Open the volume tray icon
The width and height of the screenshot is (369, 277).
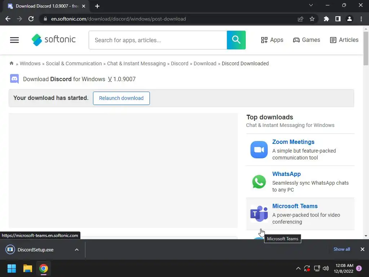326,268
